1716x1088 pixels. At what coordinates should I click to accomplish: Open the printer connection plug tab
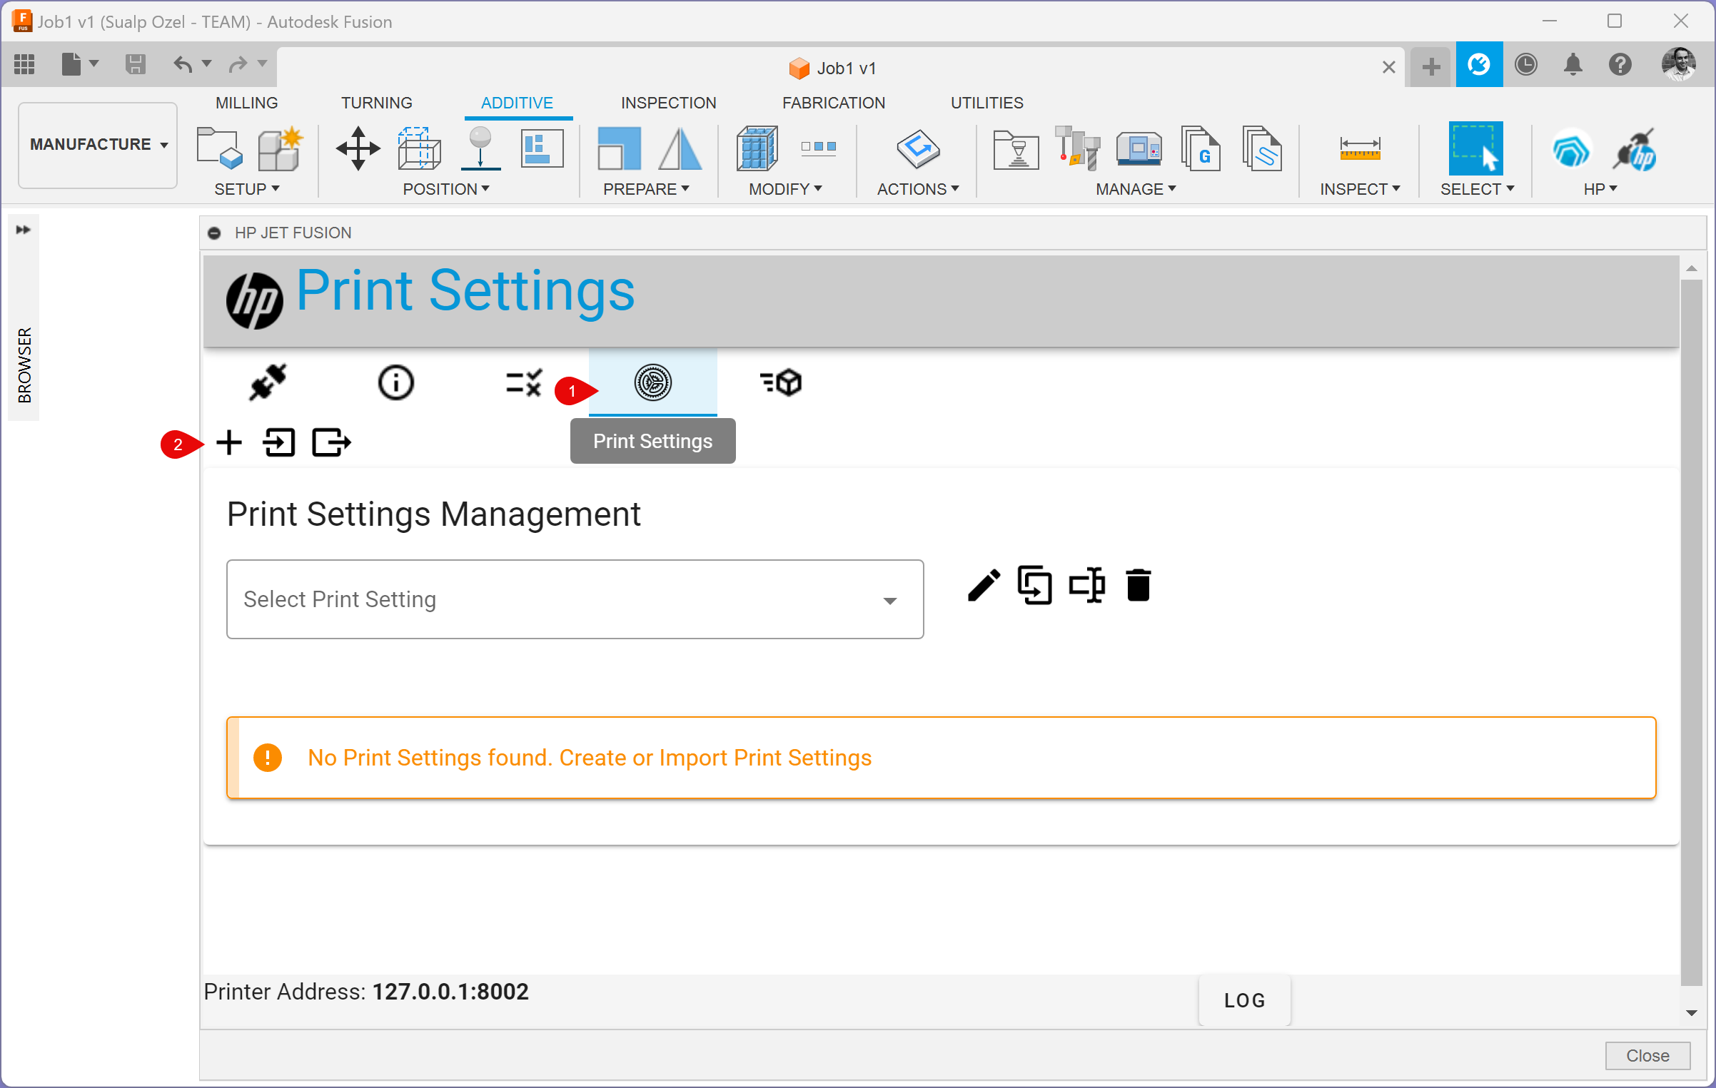268,382
